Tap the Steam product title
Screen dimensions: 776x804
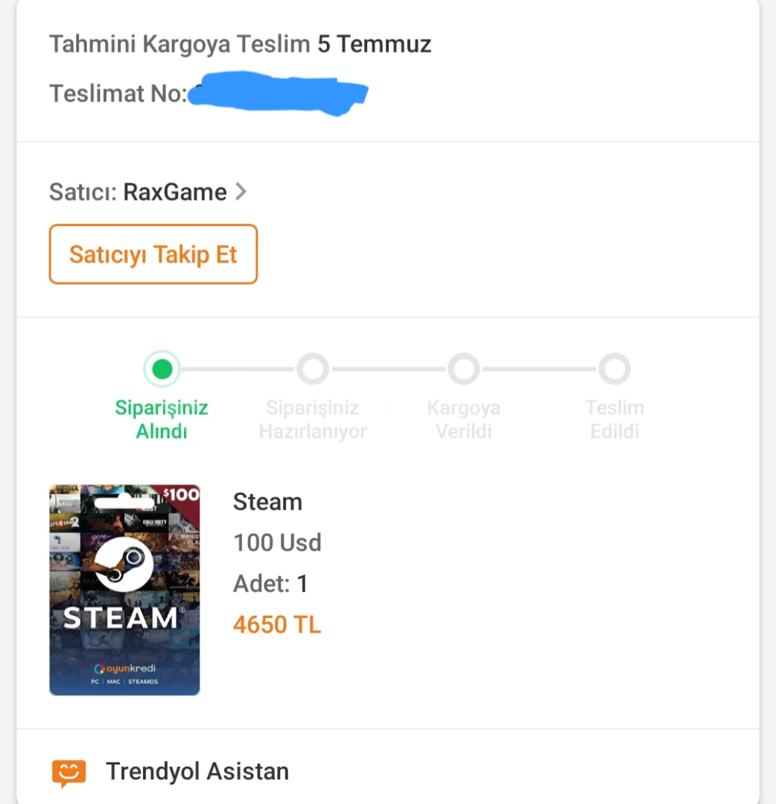(x=268, y=502)
